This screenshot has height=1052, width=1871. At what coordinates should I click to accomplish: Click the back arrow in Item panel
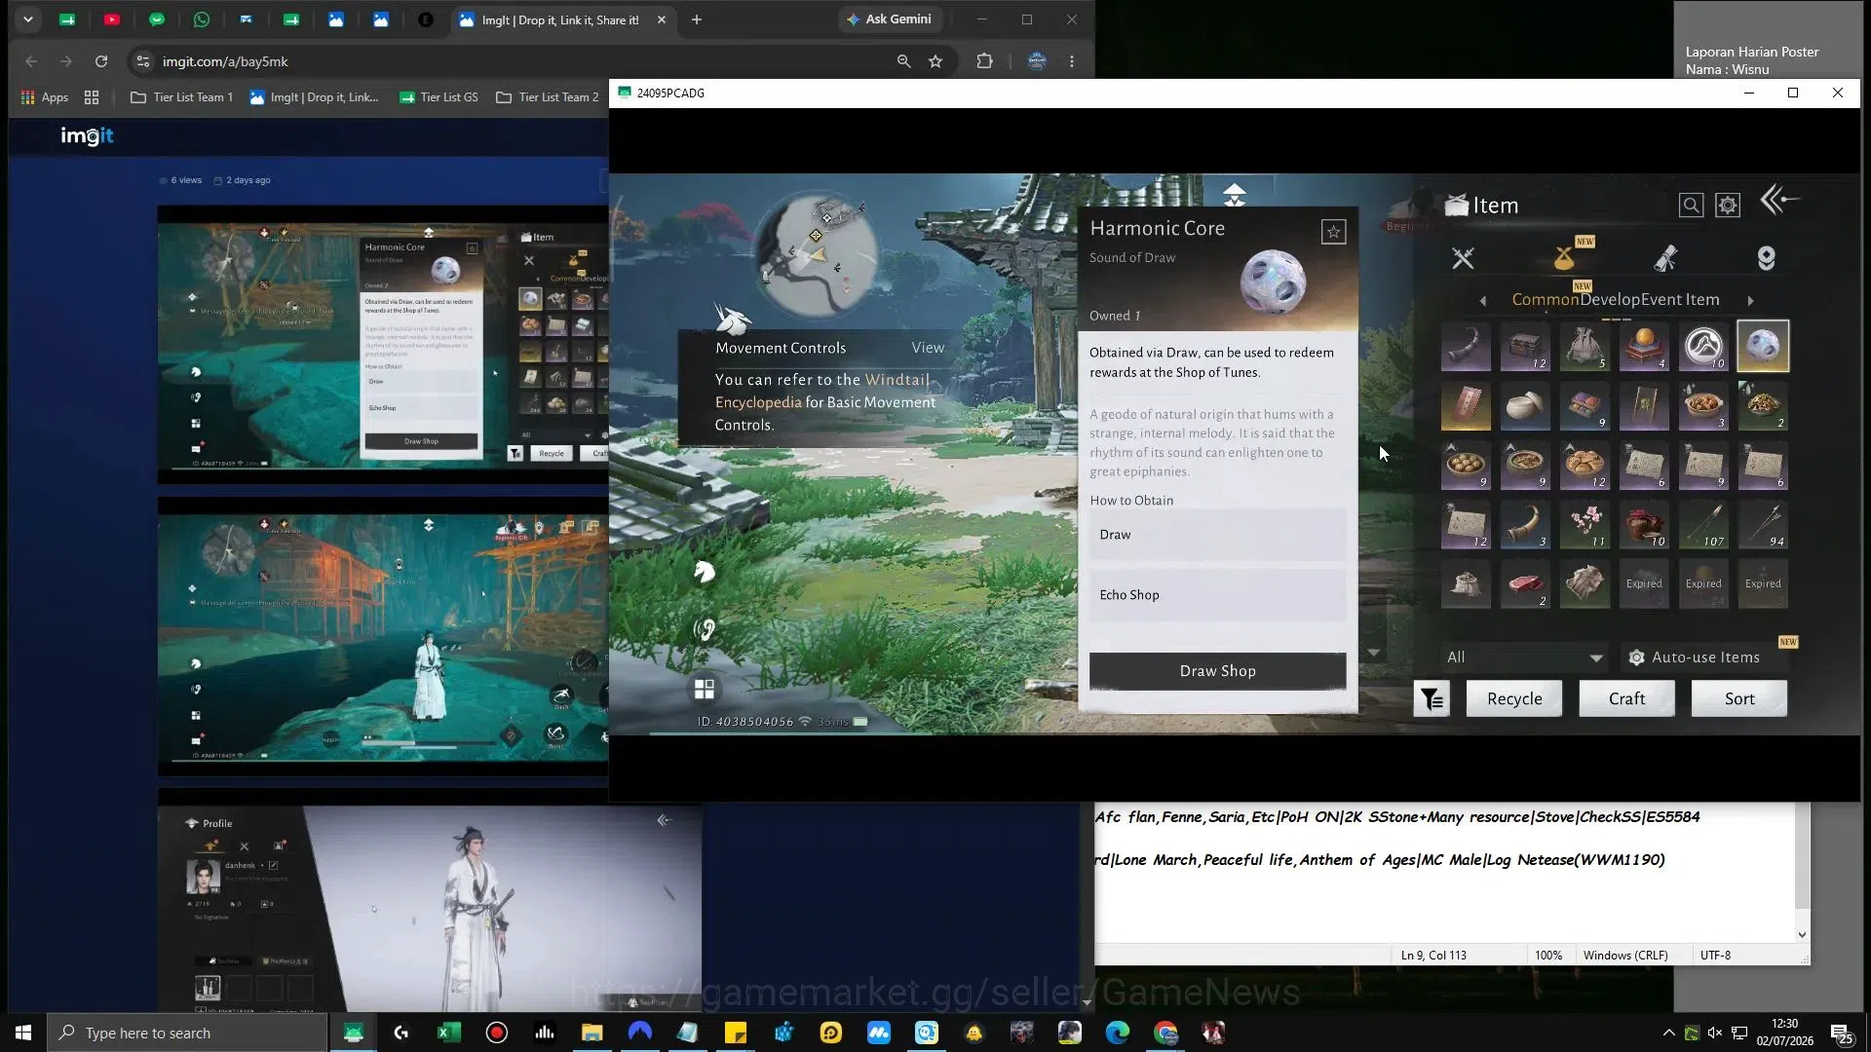[x=1779, y=201]
